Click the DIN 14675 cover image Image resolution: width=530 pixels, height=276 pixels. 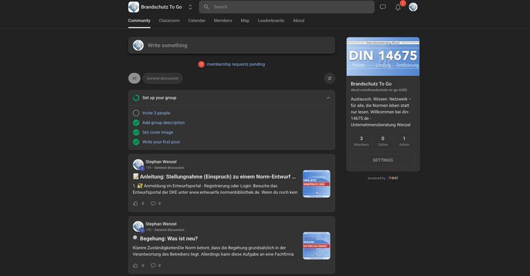(383, 57)
